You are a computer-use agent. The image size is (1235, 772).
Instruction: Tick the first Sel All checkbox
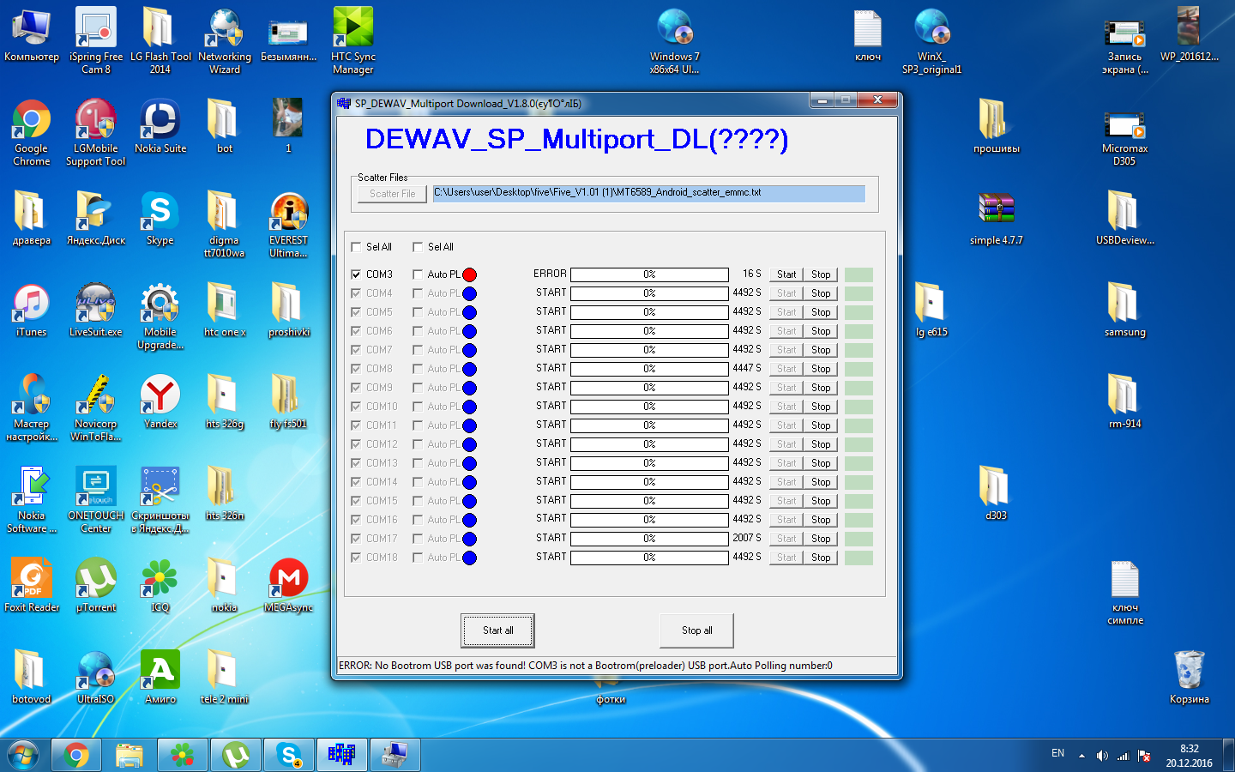[x=356, y=247]
